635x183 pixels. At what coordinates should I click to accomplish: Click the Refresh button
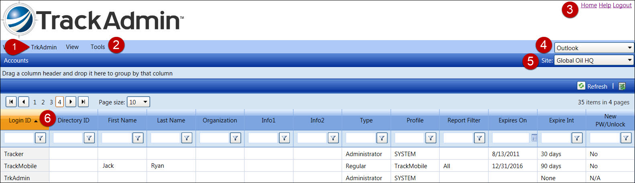[x=592, y=86]
